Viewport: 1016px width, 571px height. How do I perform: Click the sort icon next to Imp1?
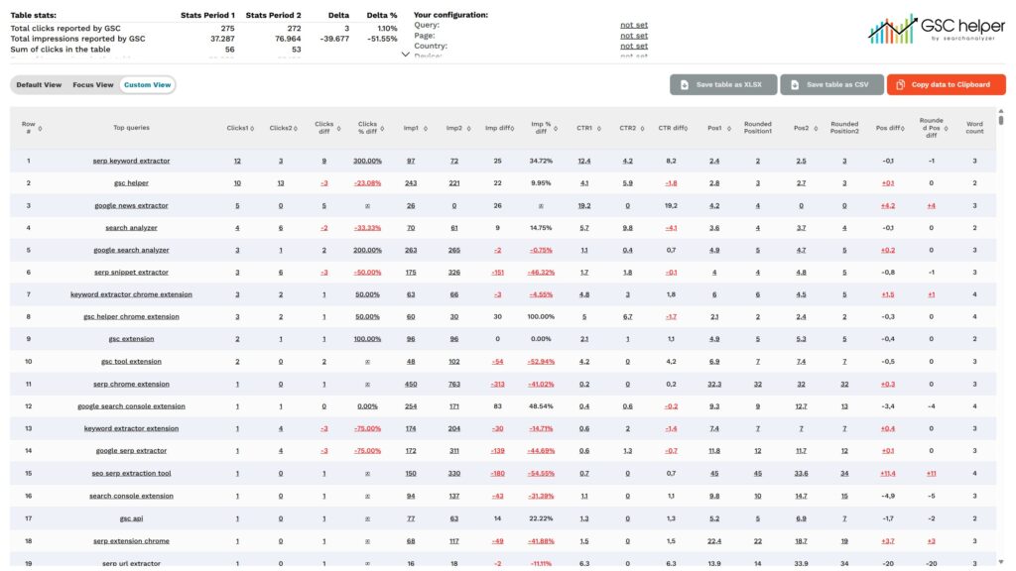pos(425,128)
